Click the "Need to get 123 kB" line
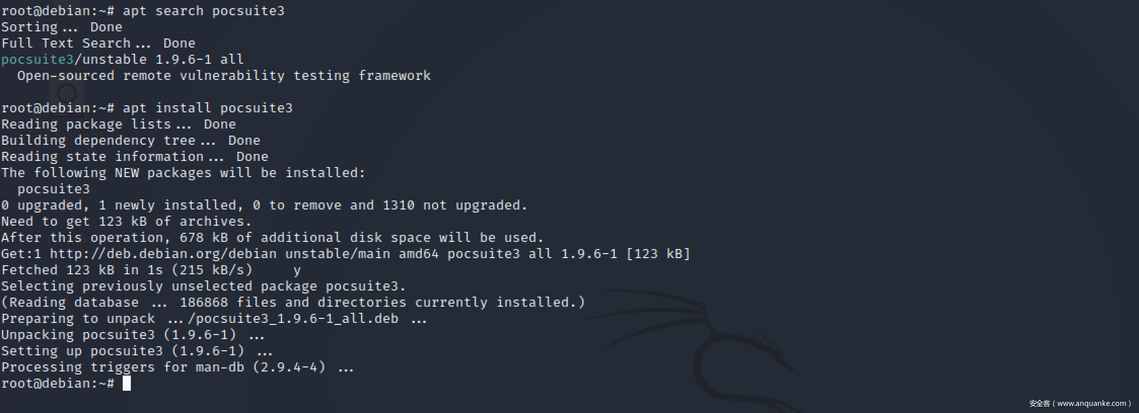1139x413 pixels. 126,222
